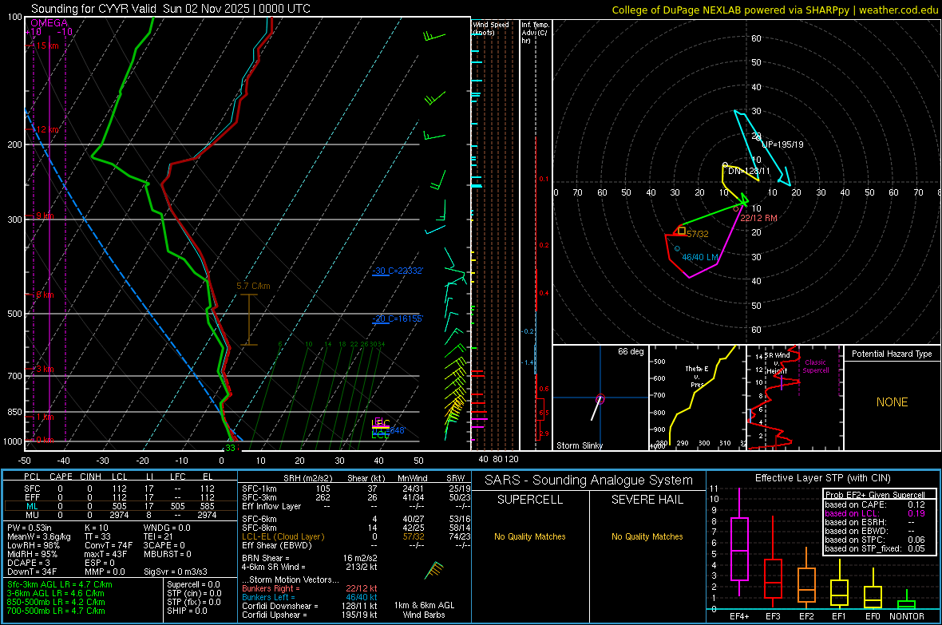This screenshot has height=625, width=942.
Task: Click the "Wind Speed (knots)" panel header
Action: (x=490, y=28)
